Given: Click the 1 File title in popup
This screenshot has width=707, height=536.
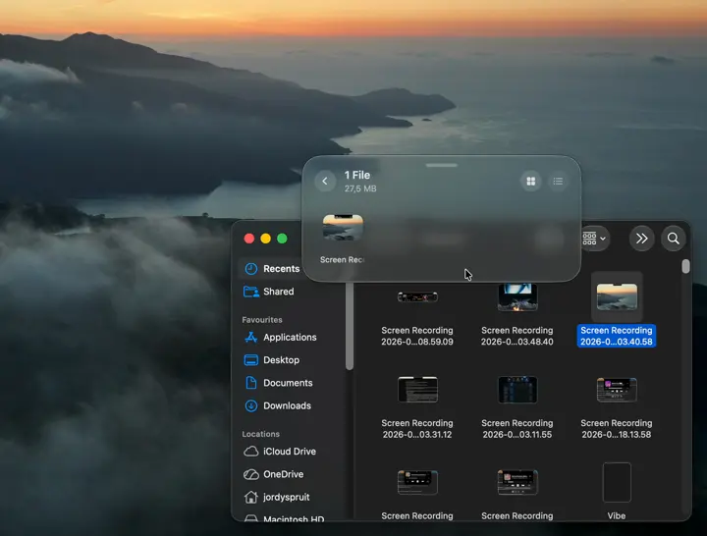Looking at the screenshot, I should [357, 175].
